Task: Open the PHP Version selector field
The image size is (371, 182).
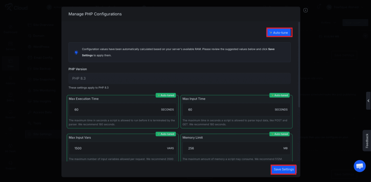Action: tap(179, 78)
